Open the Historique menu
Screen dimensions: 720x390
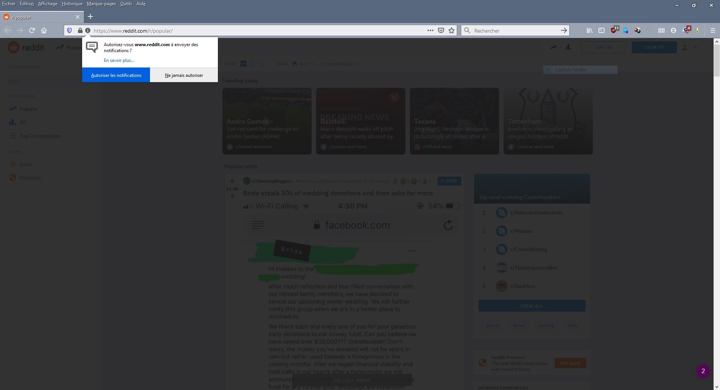[x=72, y=4]
